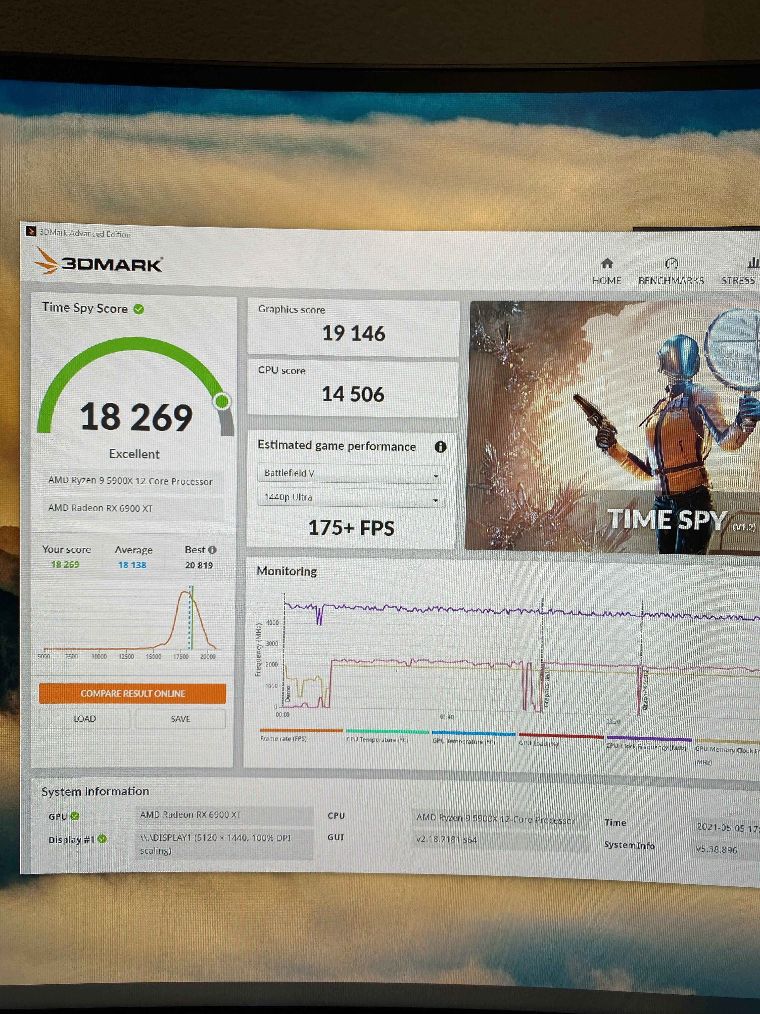760x1014 pixels.
Task: Click info icon for Estimated game performance
Action: tap(440, 447)
